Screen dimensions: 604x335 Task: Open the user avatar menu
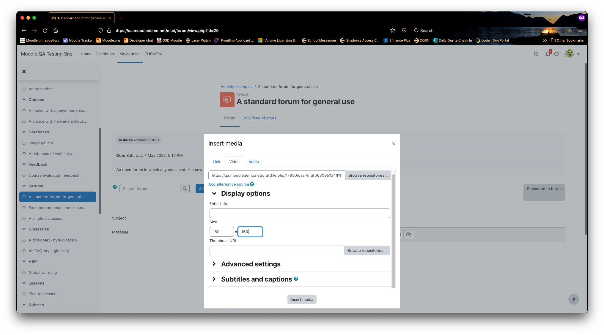572,54
